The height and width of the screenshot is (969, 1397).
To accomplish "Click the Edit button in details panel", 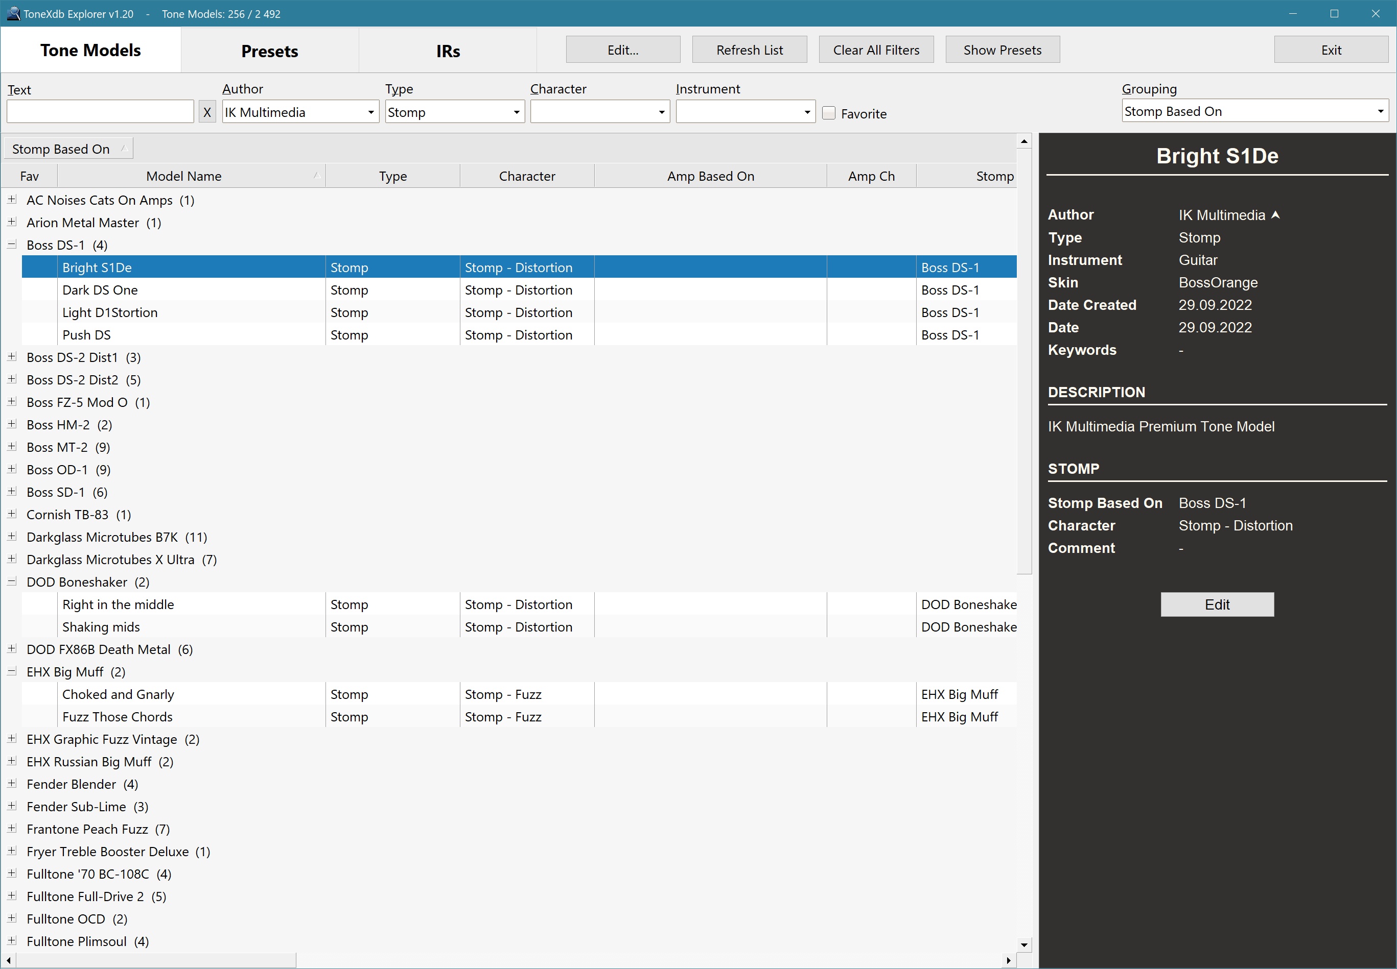I will (x=1217, y=604).
